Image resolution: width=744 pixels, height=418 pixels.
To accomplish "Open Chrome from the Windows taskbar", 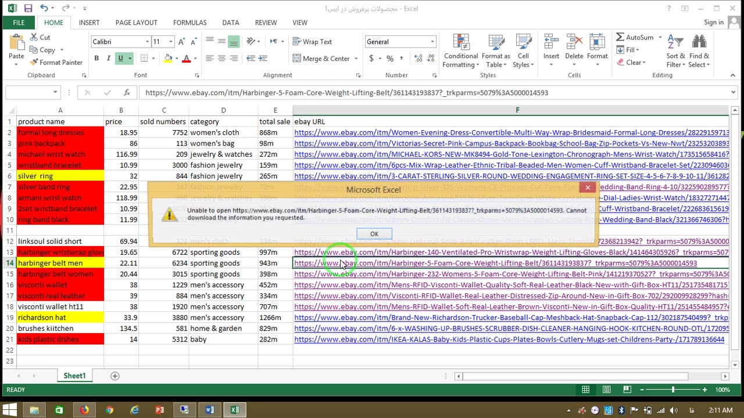I will [x=109, y=410].
